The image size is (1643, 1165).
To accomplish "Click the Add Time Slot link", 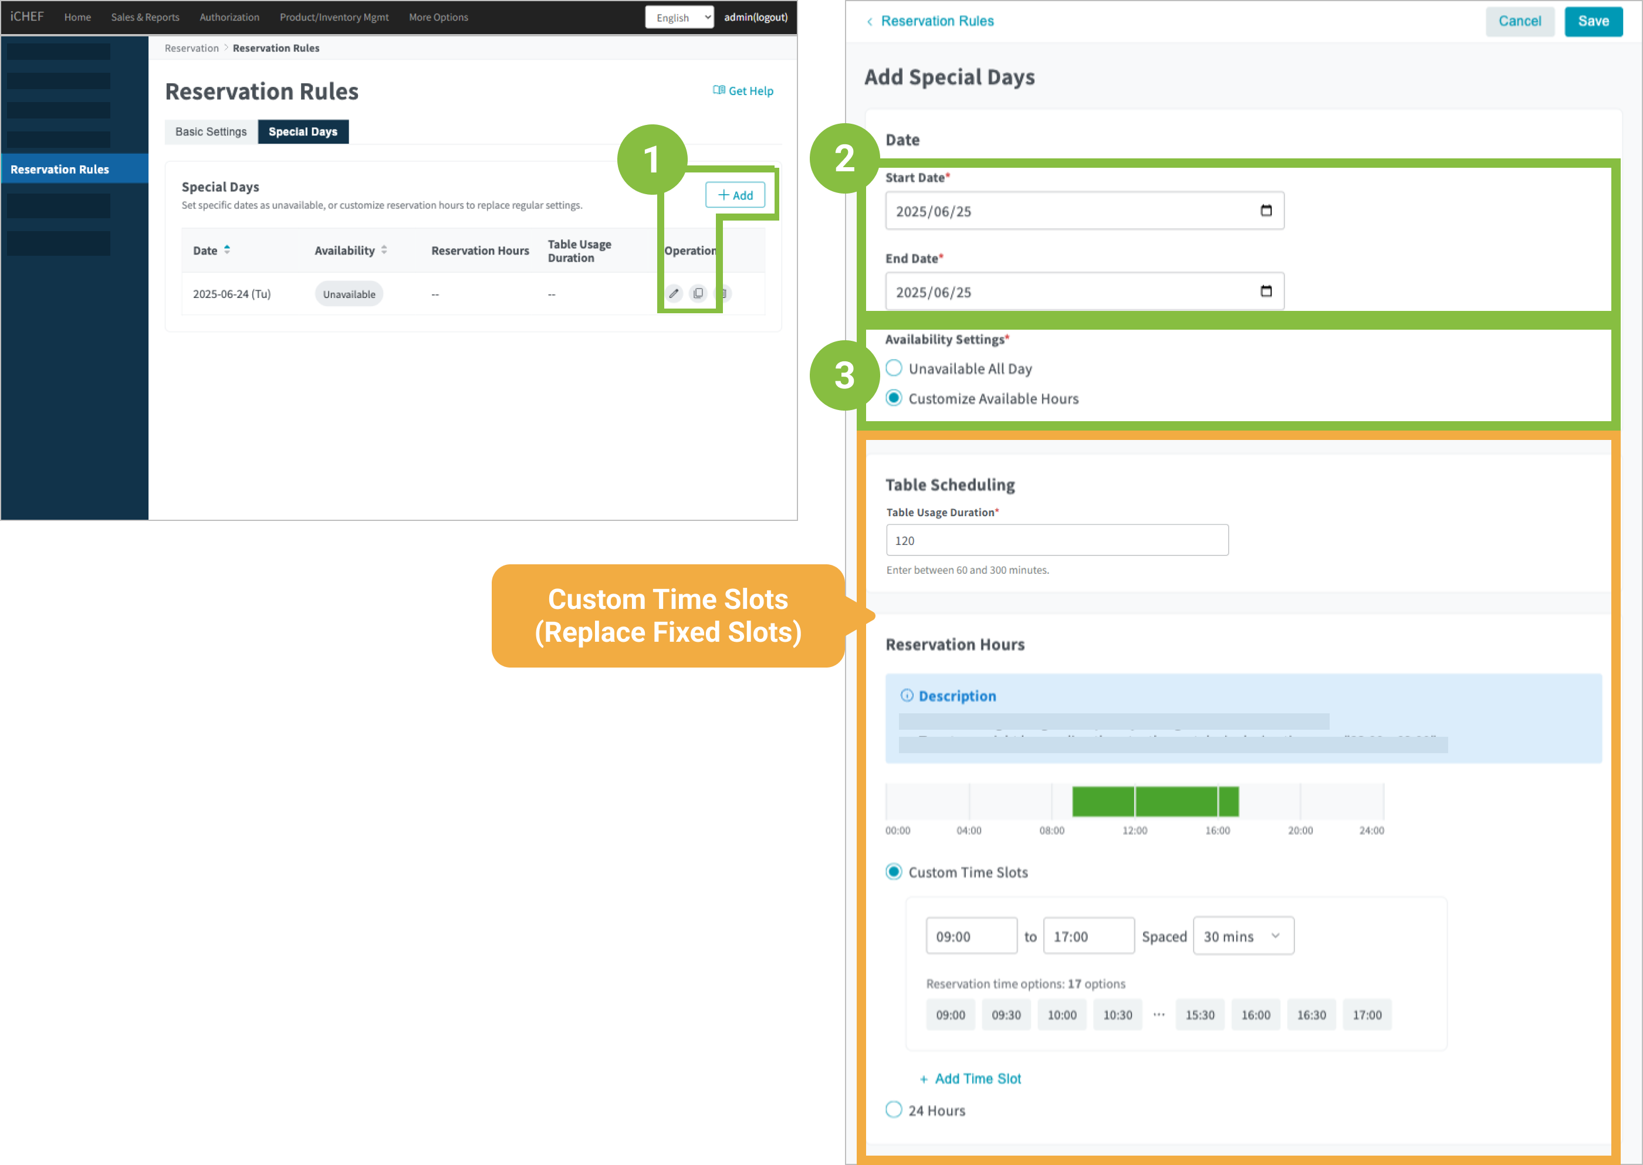I will tap(976, 1078).
